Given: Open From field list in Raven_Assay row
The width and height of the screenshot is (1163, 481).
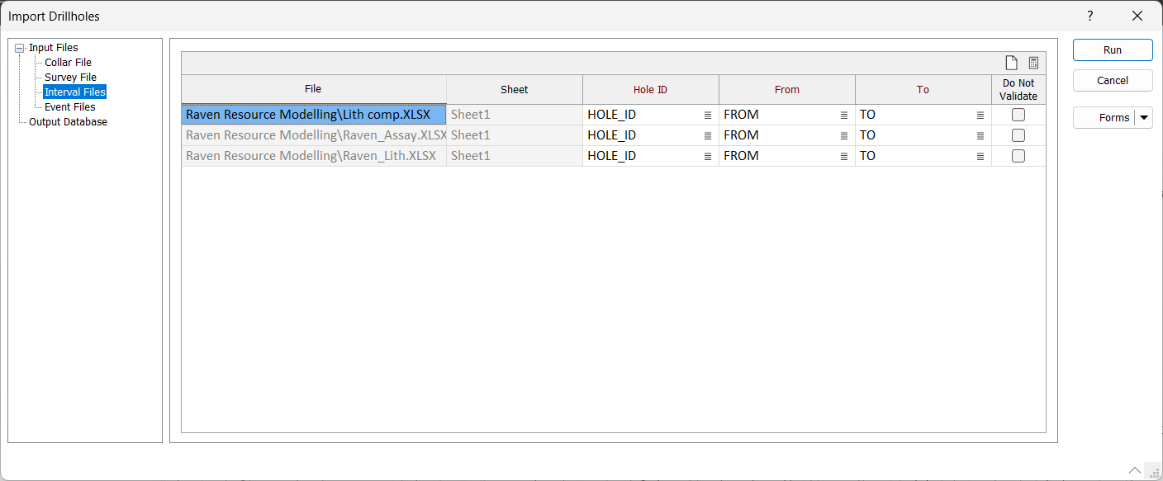Looking at the screenshot, I should pyautogui.click(x=843, y=136).
